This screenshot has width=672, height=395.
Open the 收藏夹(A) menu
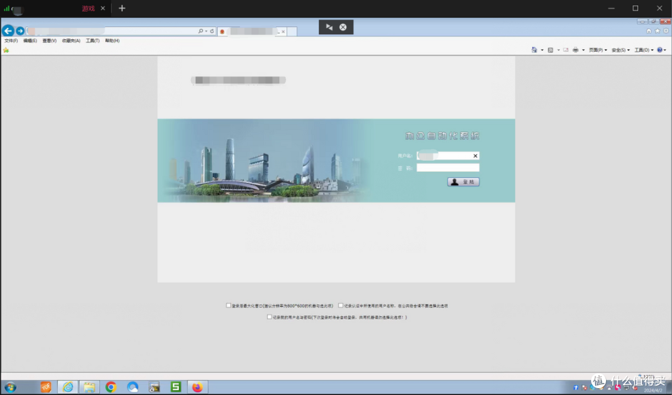coord(71,40)
